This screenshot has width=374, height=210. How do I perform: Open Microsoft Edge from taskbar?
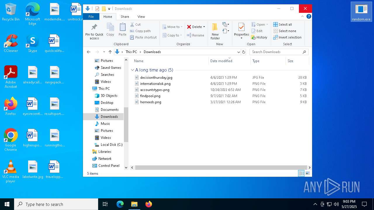[x=120, y=204]
